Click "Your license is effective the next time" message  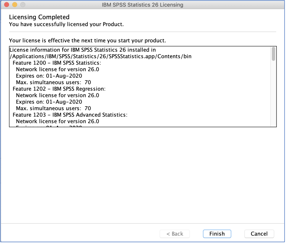88,40
